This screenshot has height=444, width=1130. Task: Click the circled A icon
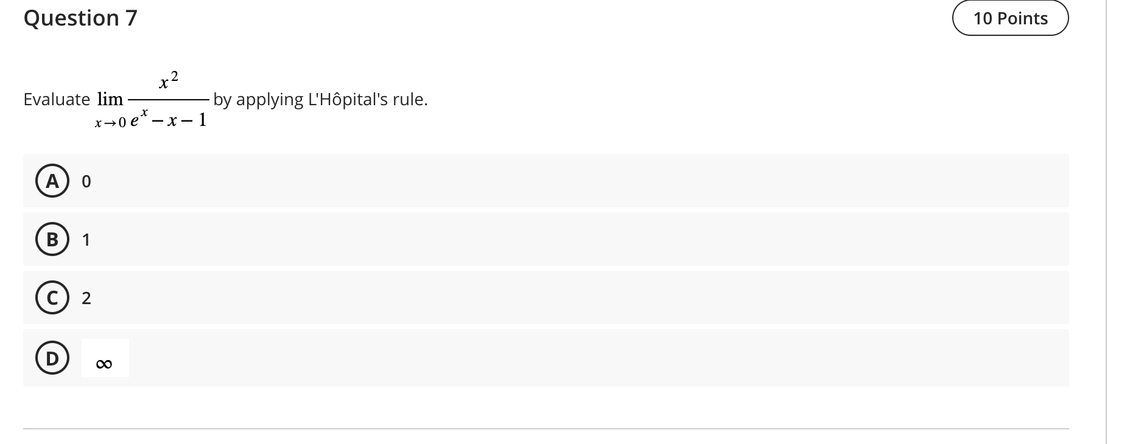click(x=53, y=180)
